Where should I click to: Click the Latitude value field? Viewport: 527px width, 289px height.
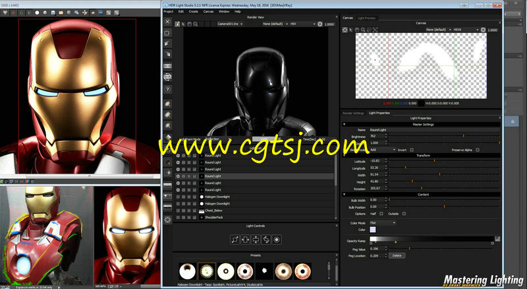click(x=378, y=161)
